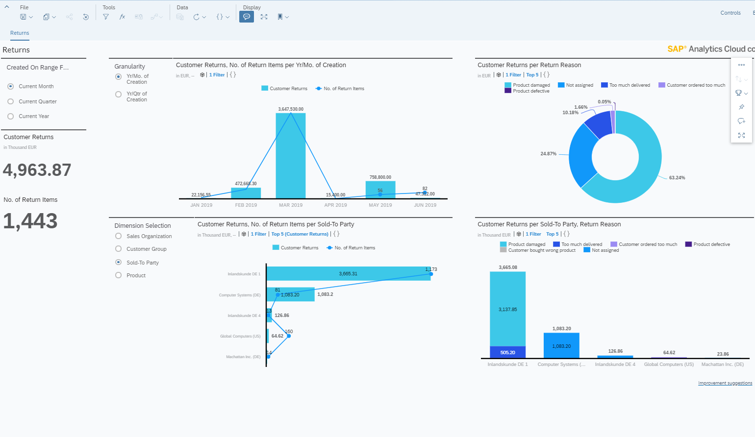The image size is (755, 437).
Task: Click 1 Filter link on Return Reason chart
Action: click(513, 75)
